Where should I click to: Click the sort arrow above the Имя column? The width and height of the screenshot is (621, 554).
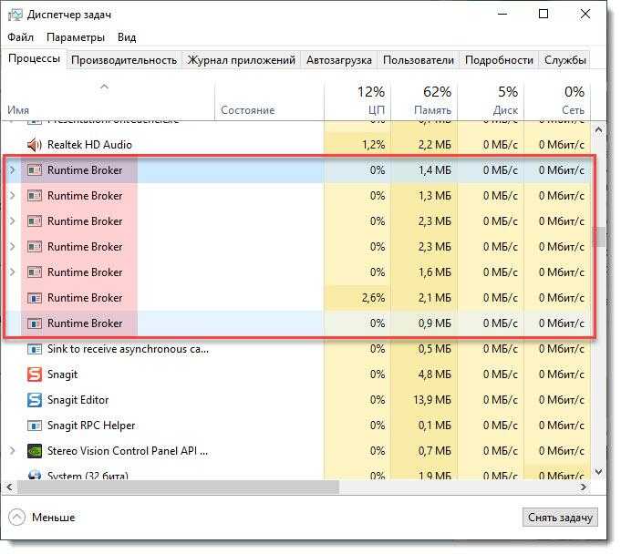tap(104, 87)
